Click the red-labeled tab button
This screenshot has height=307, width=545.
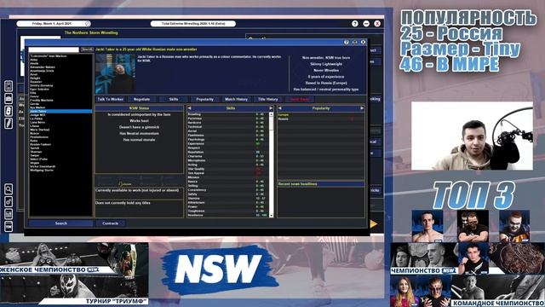300,99
